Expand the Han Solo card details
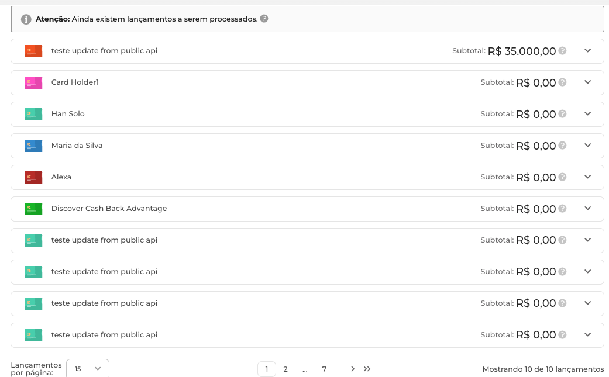This screenshot has width=609, height=377. click(x=588, y=114)
